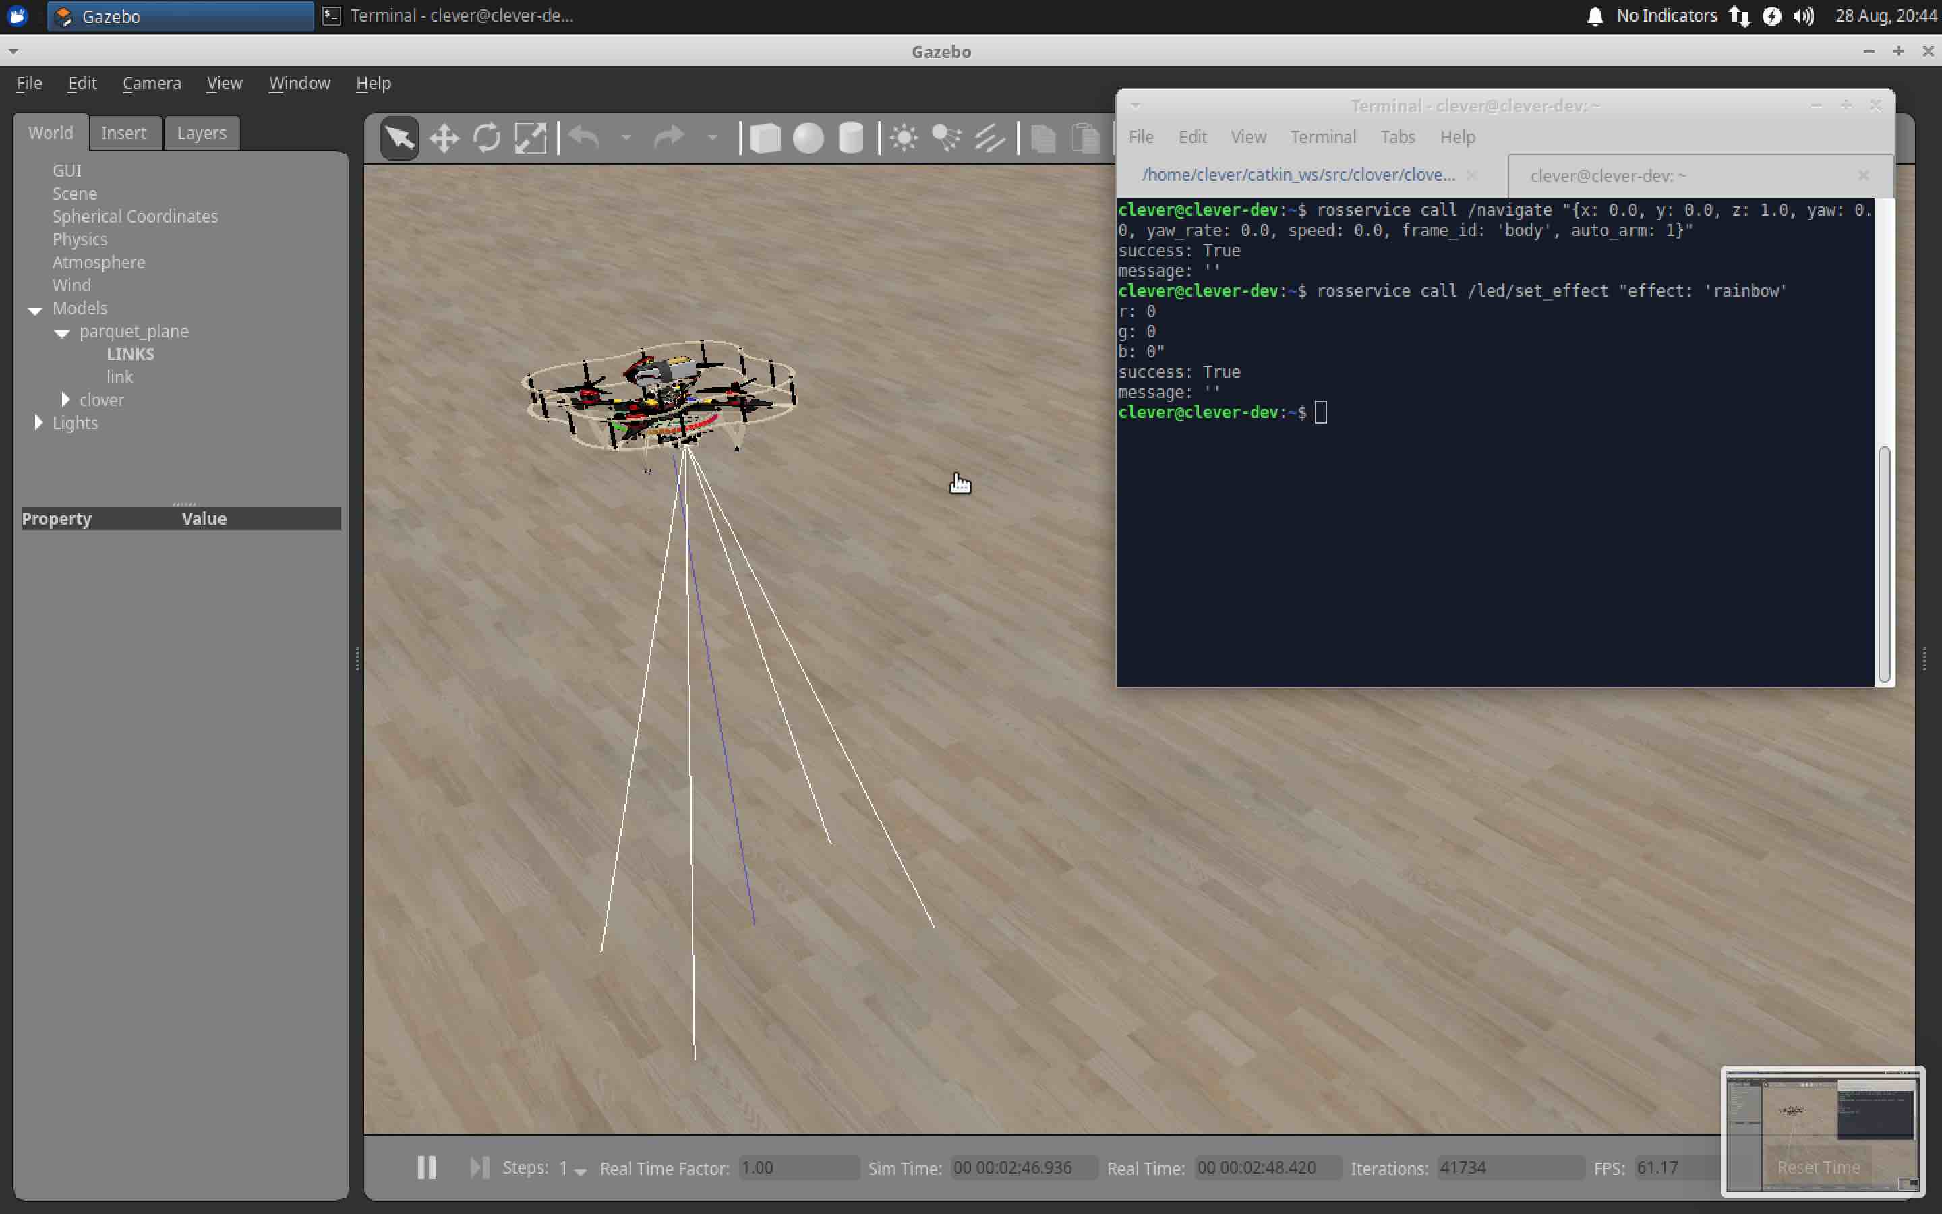This screenshot has height=1214, width=1942.
Task: Click the terminal vertical scrollbar
Action: pos(1883,562)
